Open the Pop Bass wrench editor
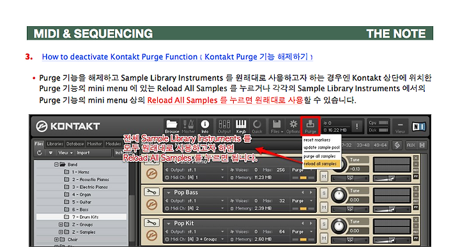460x250 pixels. click(151, 192)
